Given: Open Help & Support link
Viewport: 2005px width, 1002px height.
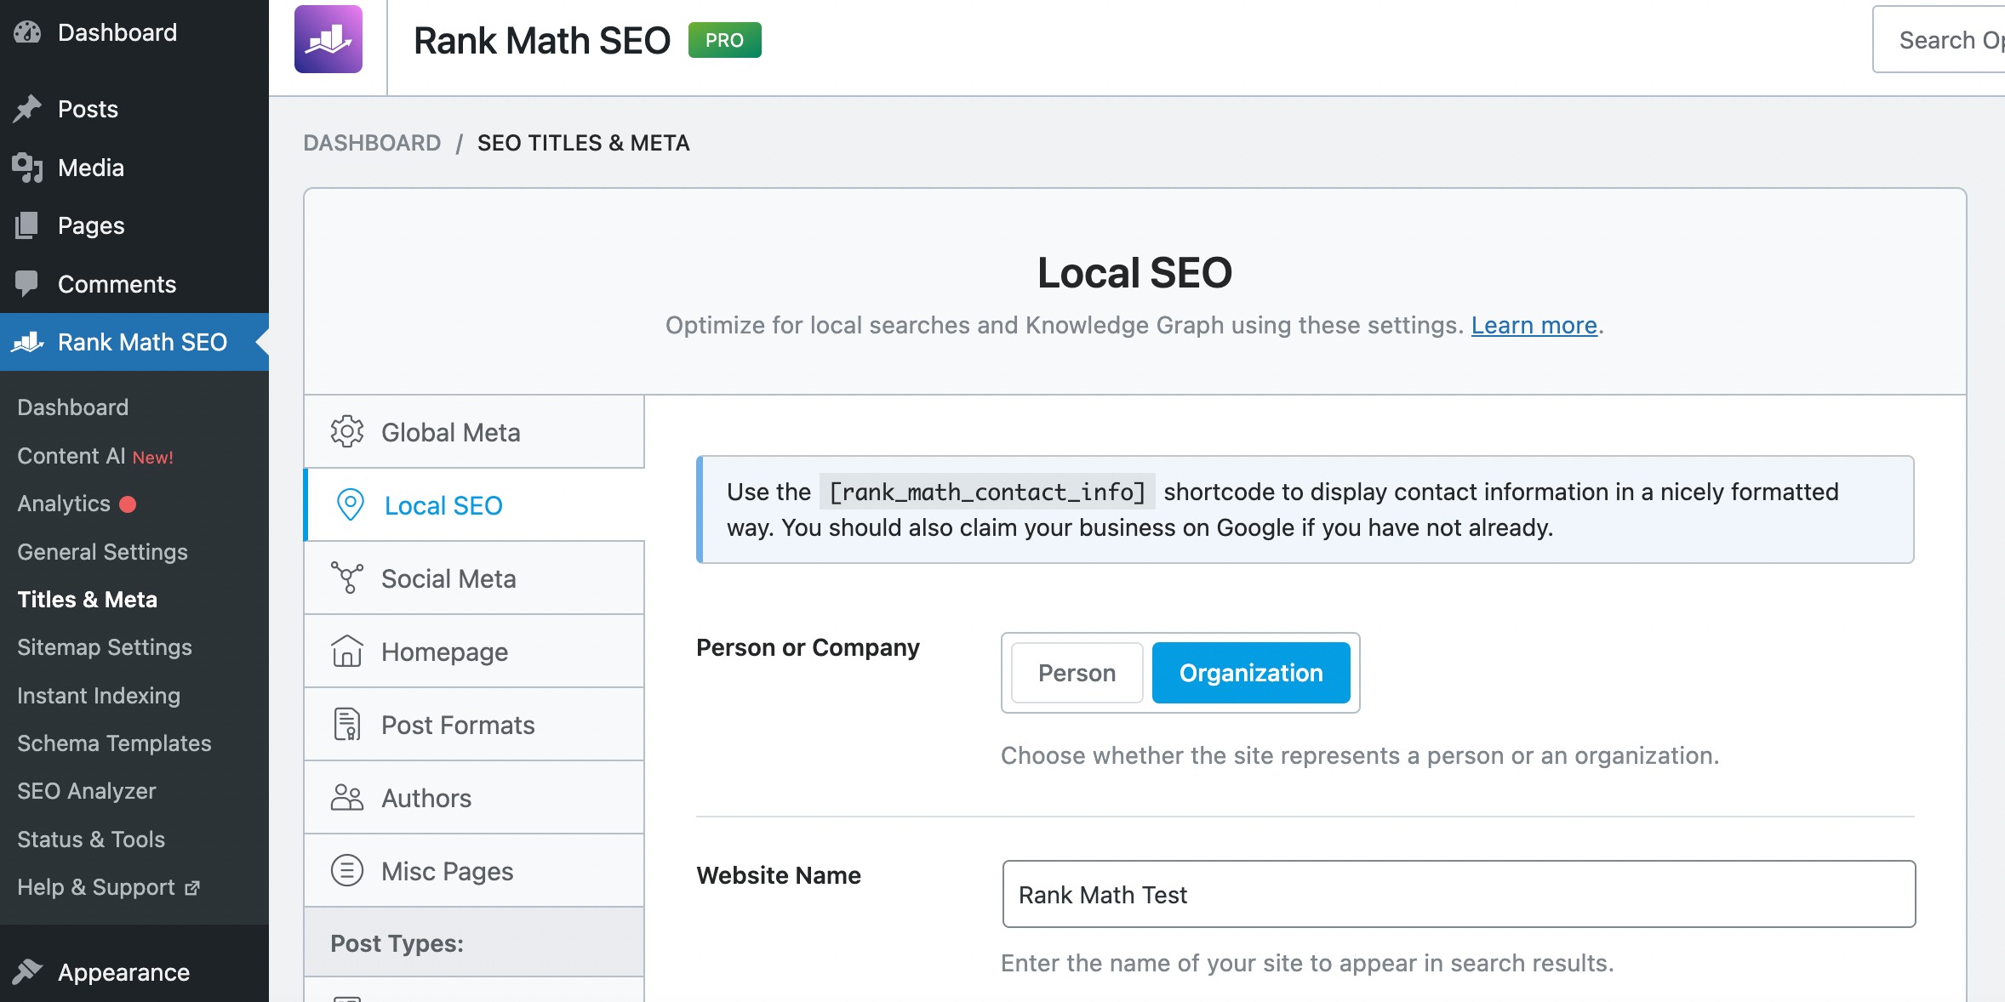Looking at the screenshot, I should pos(108,887).
